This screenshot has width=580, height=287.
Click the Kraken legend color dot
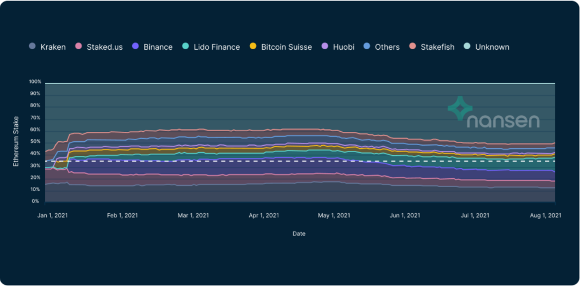pyautogui.click(x=33, y=47)
